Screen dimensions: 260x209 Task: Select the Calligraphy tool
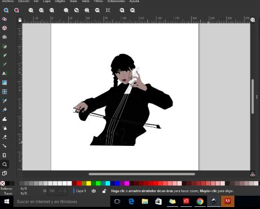coord(4,64)
